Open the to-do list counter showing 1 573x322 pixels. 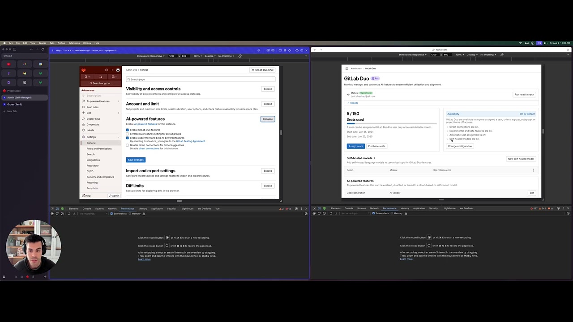click(114, 76)
